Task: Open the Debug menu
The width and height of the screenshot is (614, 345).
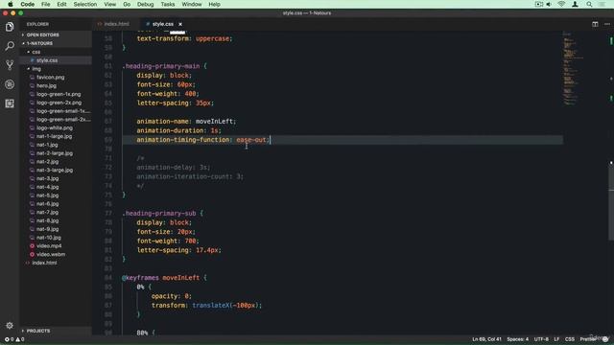Action: [145, 4]
